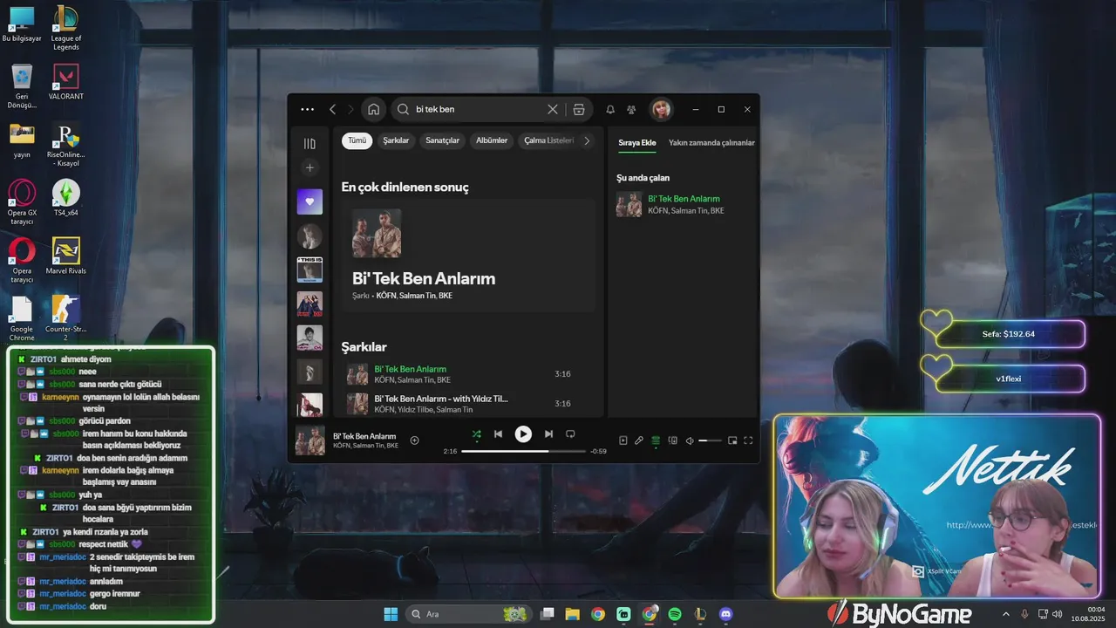Skip to next track
Image resolution: width=1116 pixels, height=628 pixels.
pos(548,433)
